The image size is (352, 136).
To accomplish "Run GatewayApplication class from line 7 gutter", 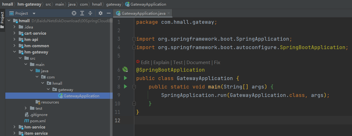I will click(125, 78).
